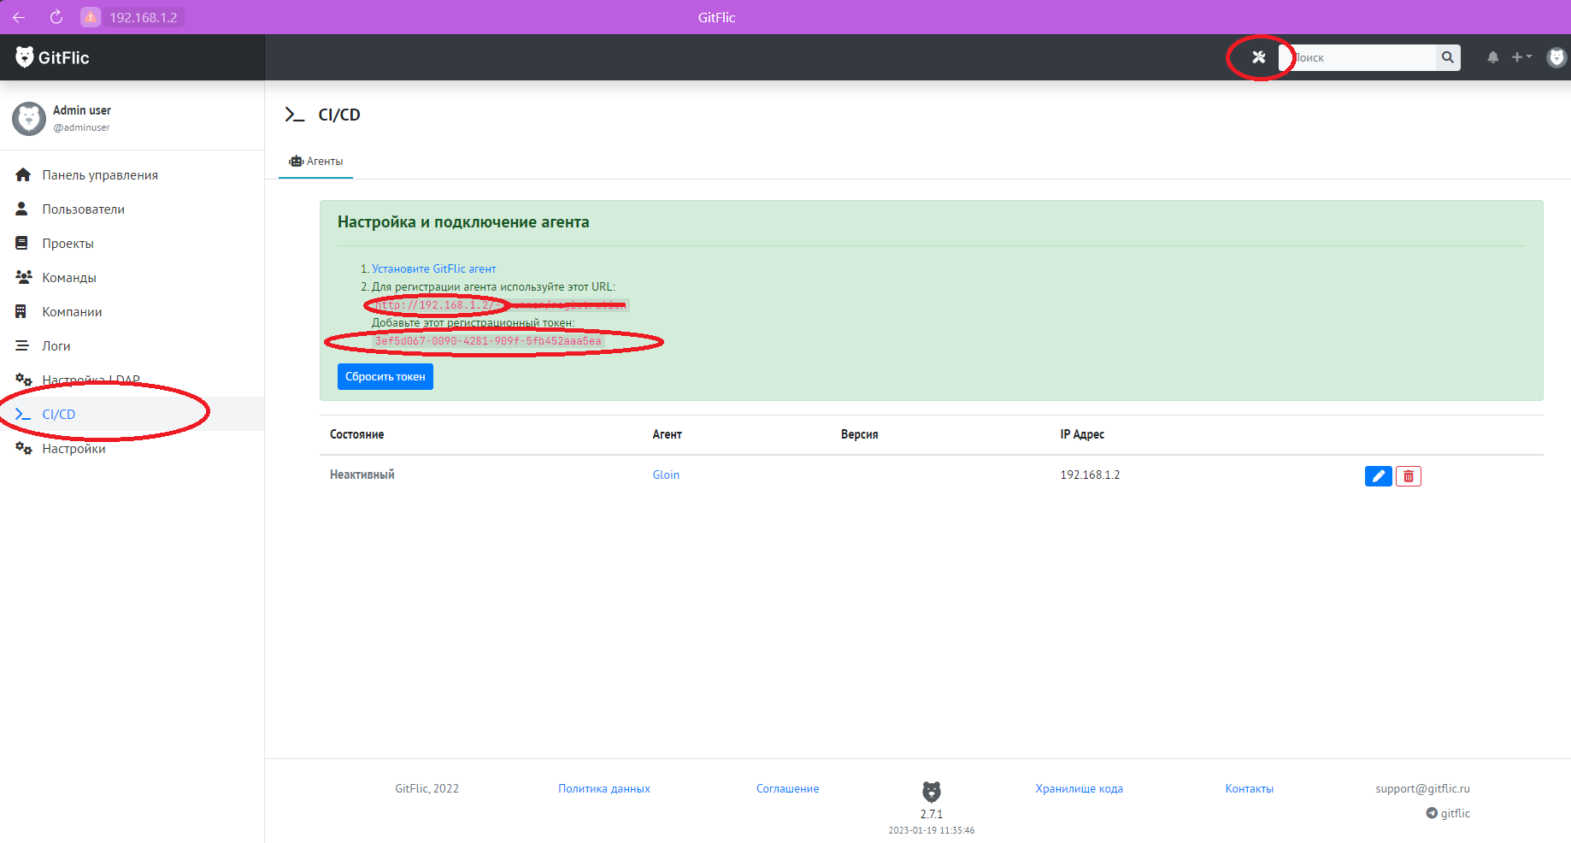
Task: Open Проекты in sidebar
Action: pos(68,243)
